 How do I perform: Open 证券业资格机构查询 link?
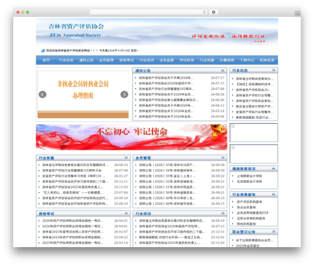click(251, 218)
